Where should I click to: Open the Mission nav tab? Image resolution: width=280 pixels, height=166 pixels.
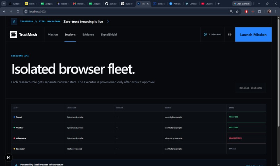(53, 35)
